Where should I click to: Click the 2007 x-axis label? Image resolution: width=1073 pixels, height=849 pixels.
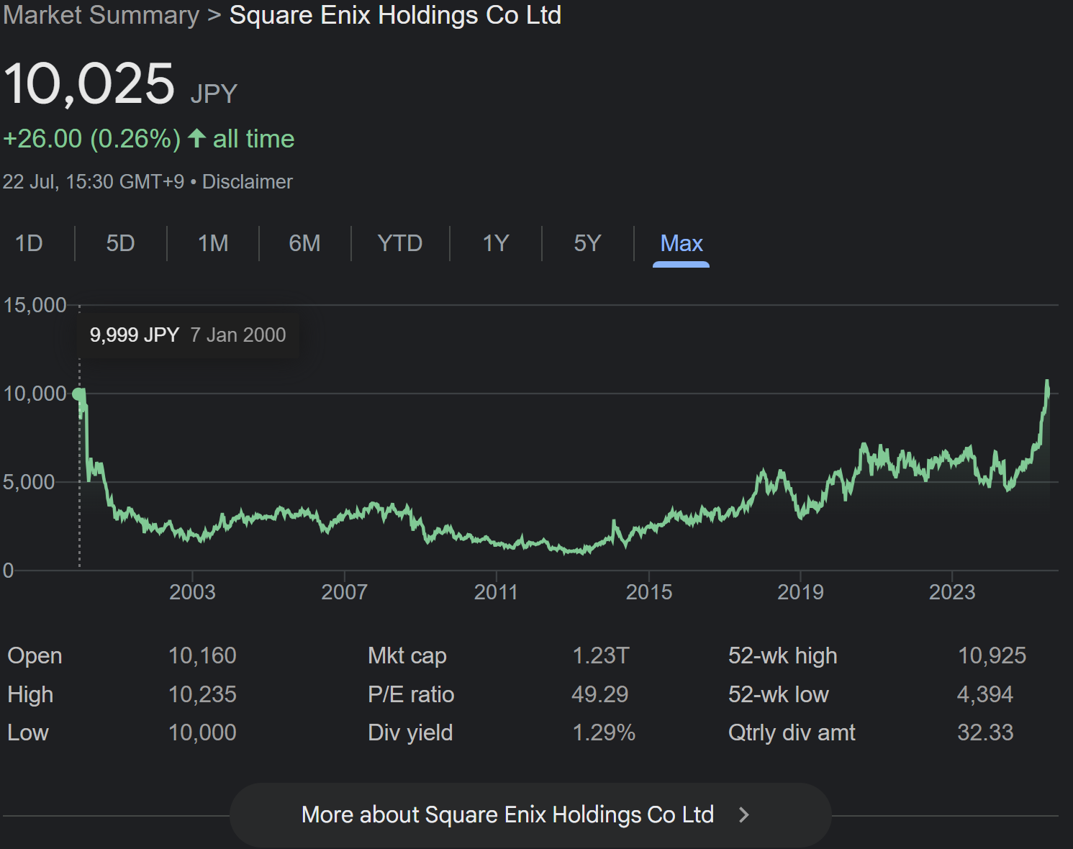point(344,592)
